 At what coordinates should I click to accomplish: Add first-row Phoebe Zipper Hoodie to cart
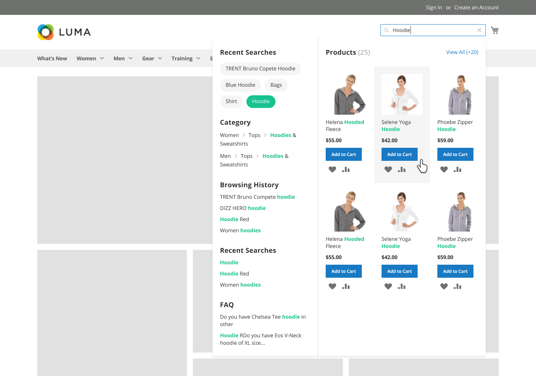(x=455, y=154)
